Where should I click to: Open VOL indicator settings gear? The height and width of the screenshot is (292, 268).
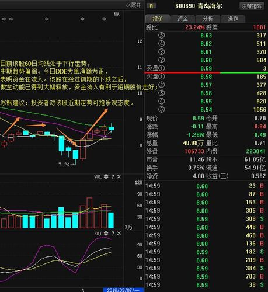coord(106,176)
